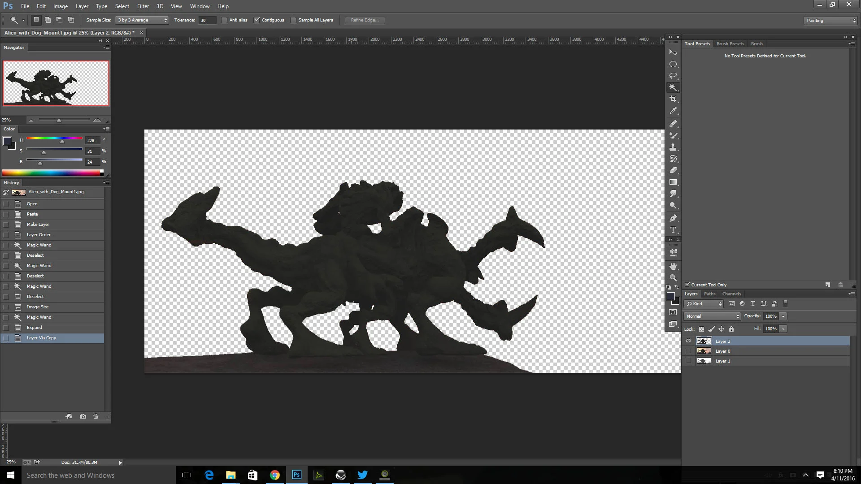Open Opacity slider dropdown arrow

pyautogui.click(x=783, y=316)
